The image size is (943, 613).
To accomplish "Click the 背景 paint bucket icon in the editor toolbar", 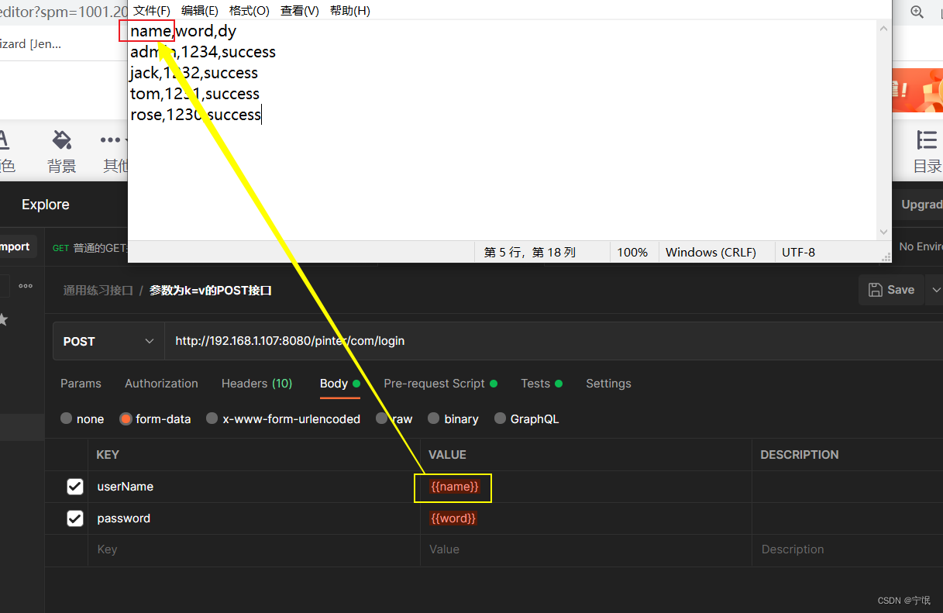I will (x=62, y=140).
